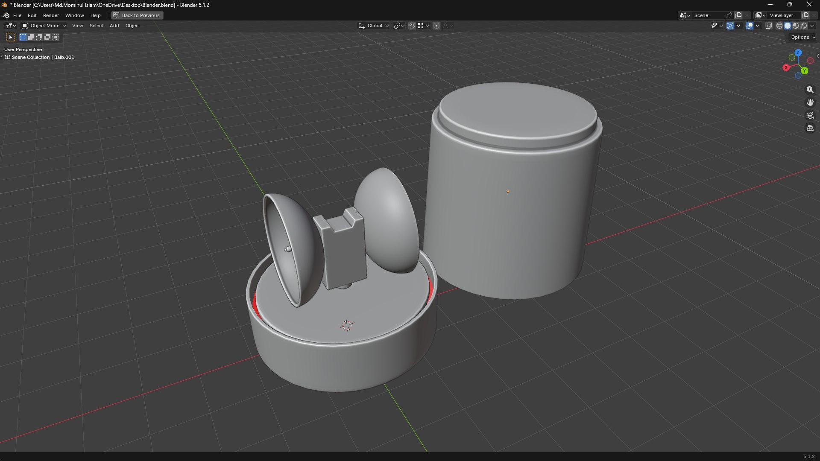Expand the sidebar arrow at right edge
The height and width of the screenshot is (461, 820).
click(817, 56)
